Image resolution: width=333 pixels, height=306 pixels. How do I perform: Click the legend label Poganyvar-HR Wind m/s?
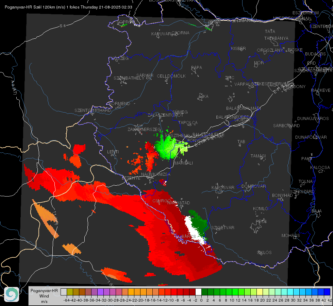(x=44, y=296)
